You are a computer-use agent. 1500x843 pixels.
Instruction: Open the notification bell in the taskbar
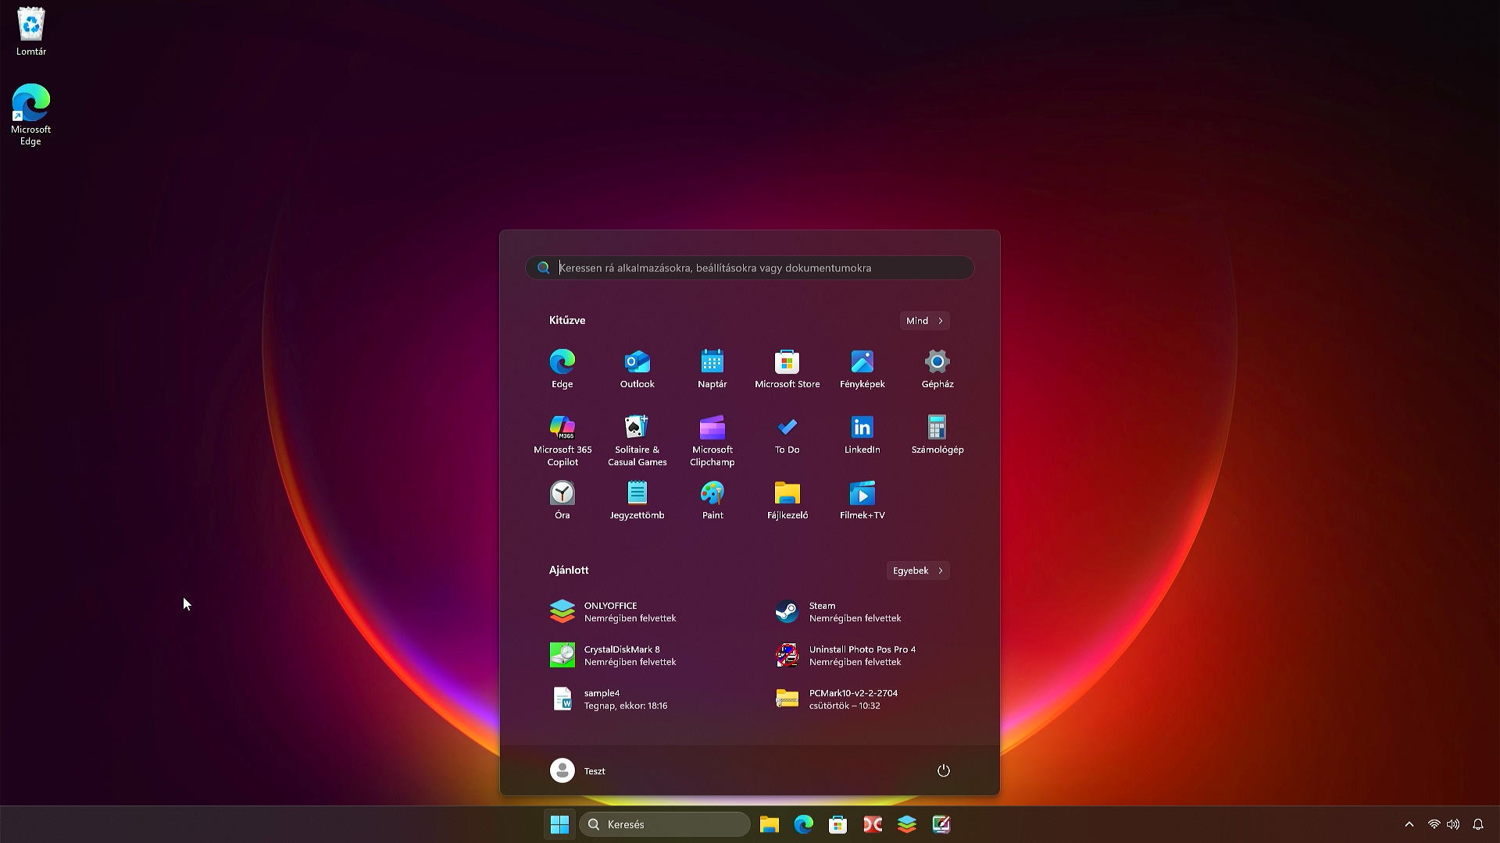point(1477,824)
